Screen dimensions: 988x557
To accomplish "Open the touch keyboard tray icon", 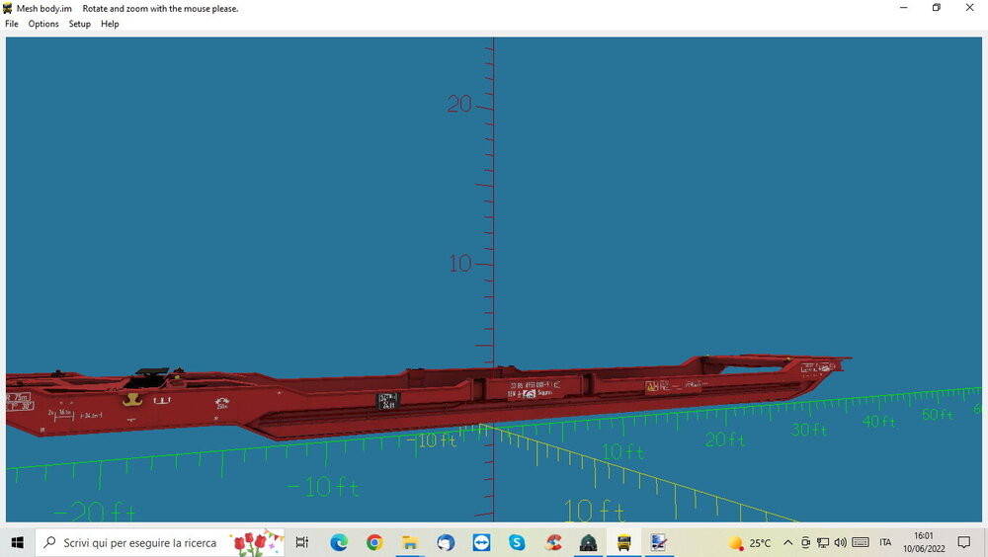I will pyautogui.click(x=861, y=542).
